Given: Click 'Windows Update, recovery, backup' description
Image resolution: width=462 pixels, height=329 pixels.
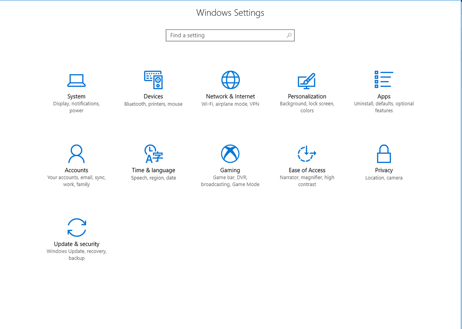Looking at the screenshot, I should pos(77,255).
